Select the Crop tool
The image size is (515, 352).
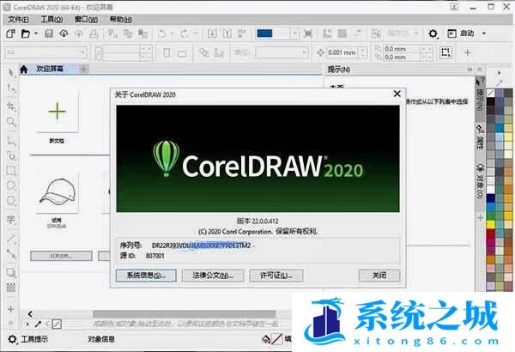tap(11, 106)
